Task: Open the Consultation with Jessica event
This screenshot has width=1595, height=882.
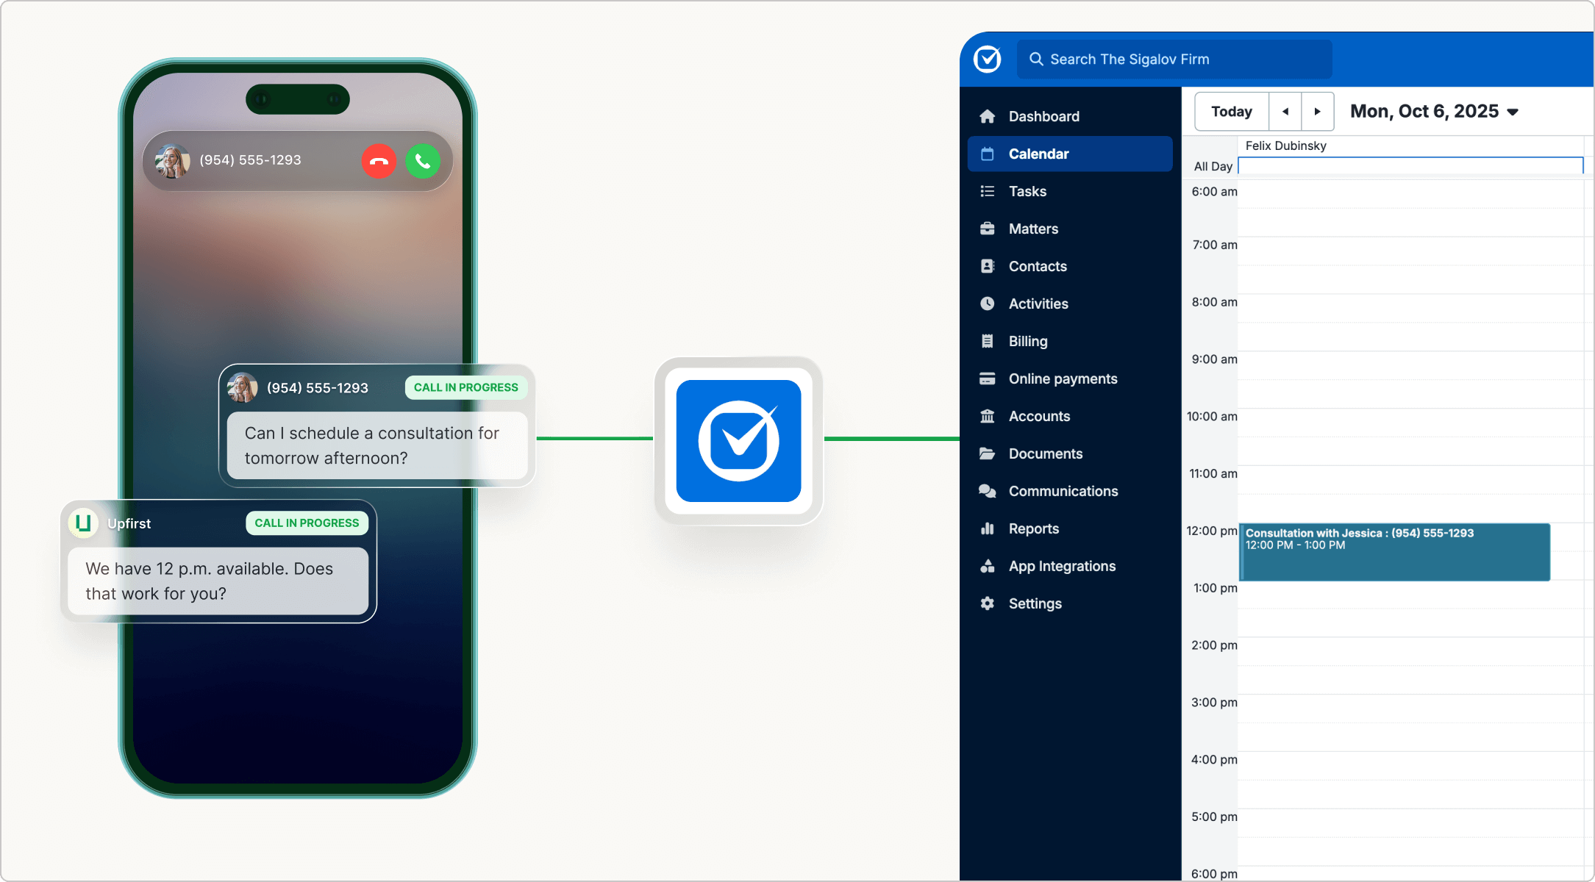Action: click(x=1394, y=552)
